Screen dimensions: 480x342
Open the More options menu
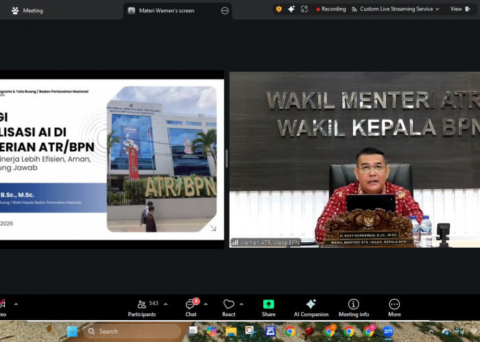tap(394, 308)
